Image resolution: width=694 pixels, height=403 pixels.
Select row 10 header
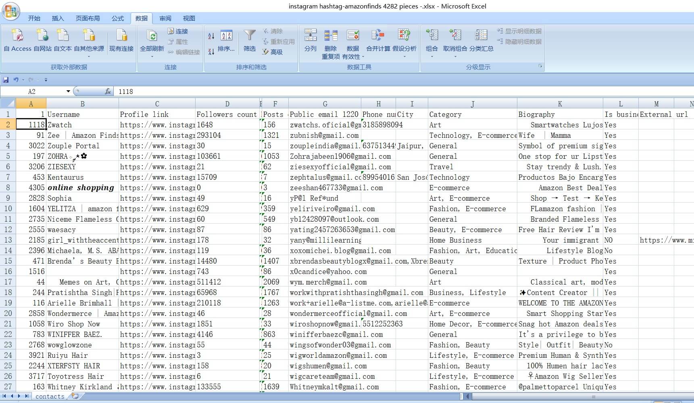click(x=8, y=209)
